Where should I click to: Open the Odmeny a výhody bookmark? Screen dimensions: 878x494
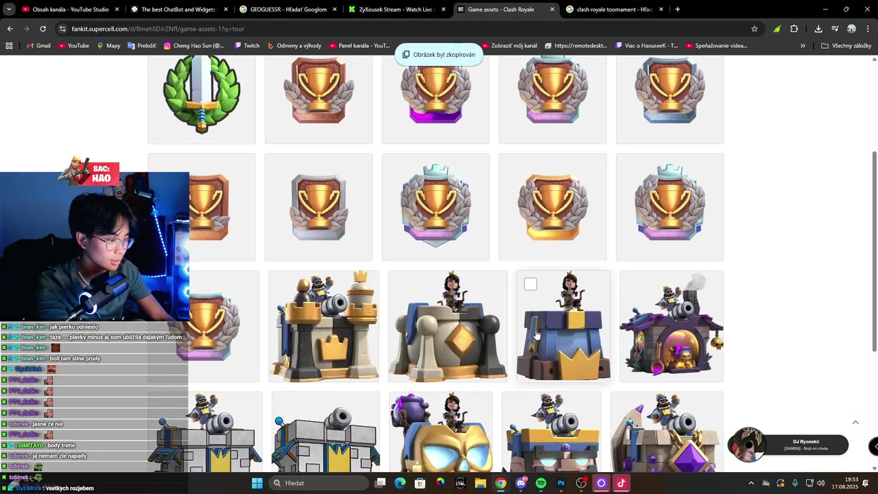[294, 46]
